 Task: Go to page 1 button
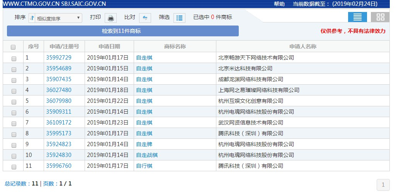(383, 185)
